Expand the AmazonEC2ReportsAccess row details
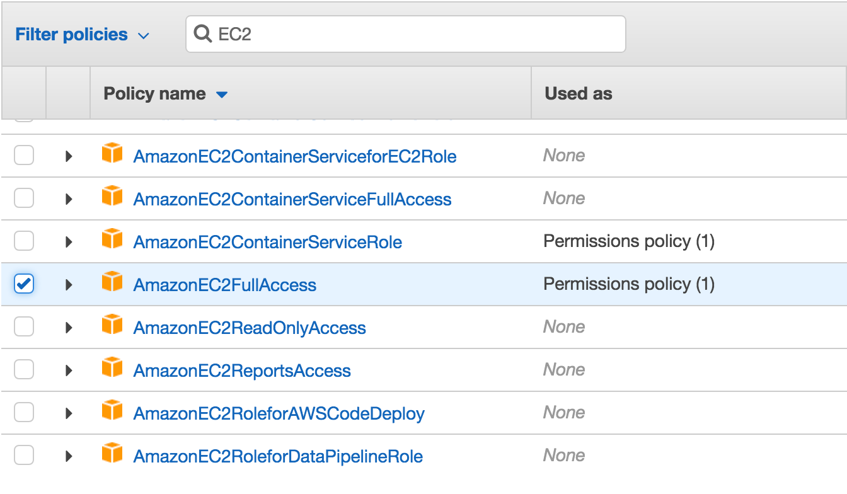The height and width of the screenshot is (494, 847). click(x=69, y=370)
